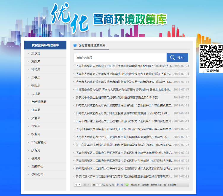The height and width of the screenshot is (196, 223).
Task: Click the 请输入关键词 search box
Action: pos(120,58)
